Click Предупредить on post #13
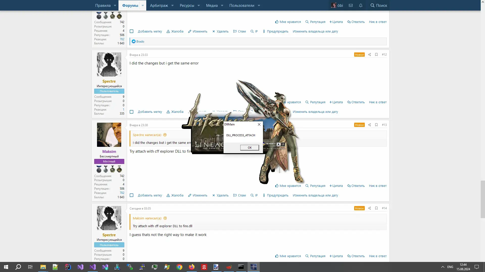This screenshot has width=485, height=272. [275, 195]
